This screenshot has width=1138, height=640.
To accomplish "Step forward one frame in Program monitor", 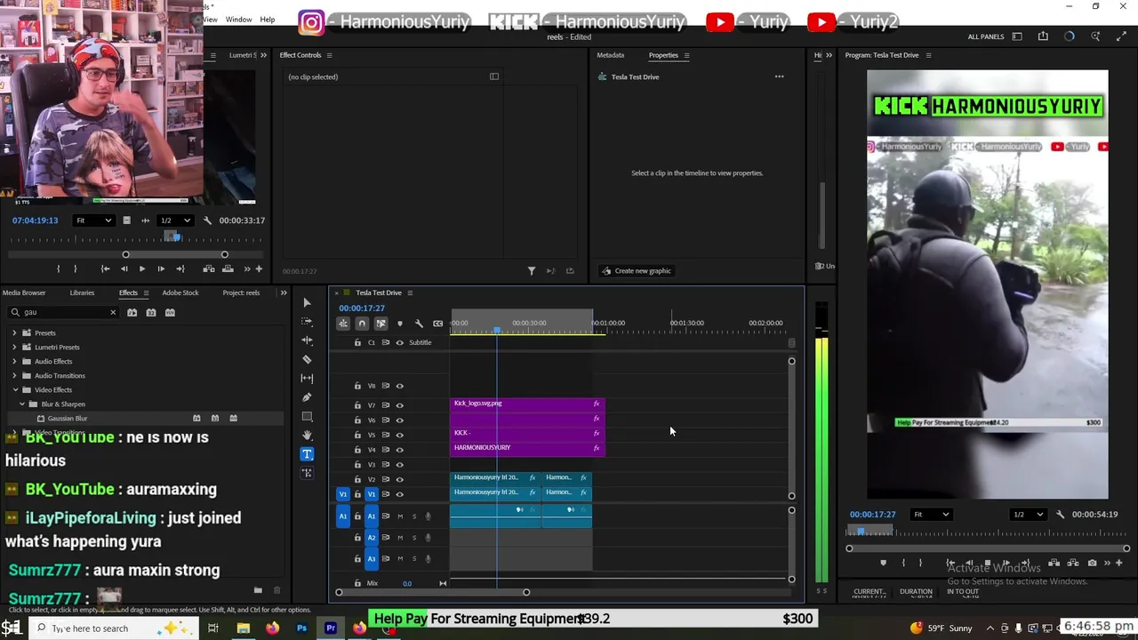I will click(x=1006, y=563).
